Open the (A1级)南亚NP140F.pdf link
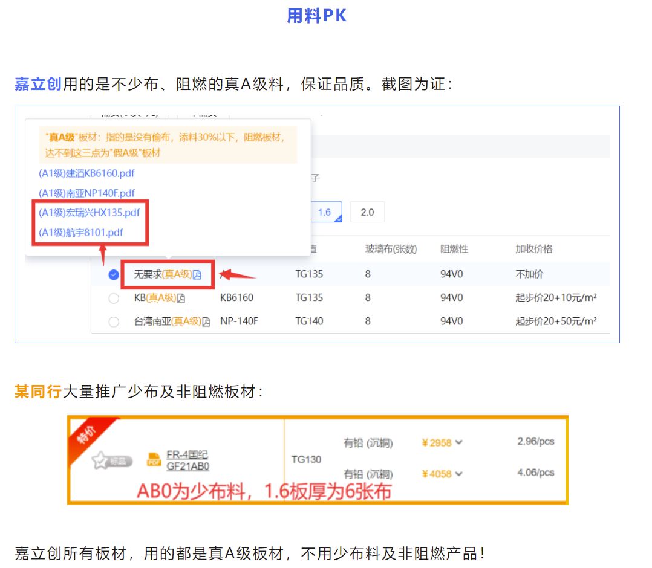Screen dimensions: 652x568 click(86, 193)
